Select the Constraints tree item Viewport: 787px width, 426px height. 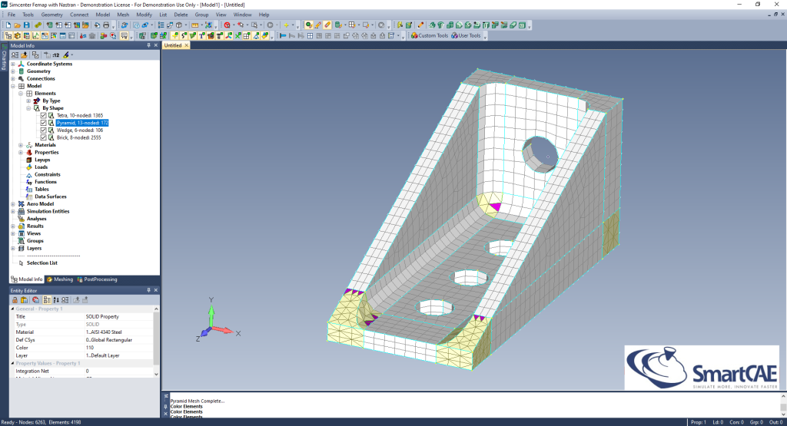coord(47,174)
